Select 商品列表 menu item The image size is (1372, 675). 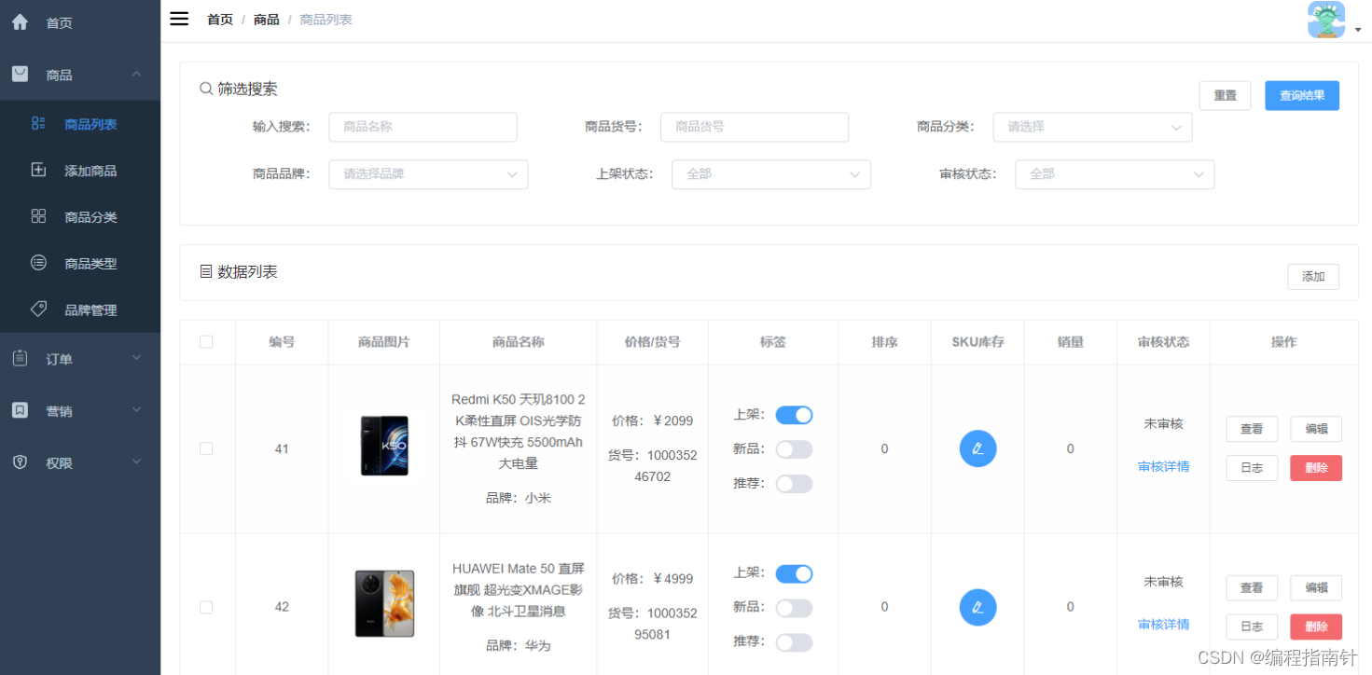pyautogui.click(x=80, y=124)
